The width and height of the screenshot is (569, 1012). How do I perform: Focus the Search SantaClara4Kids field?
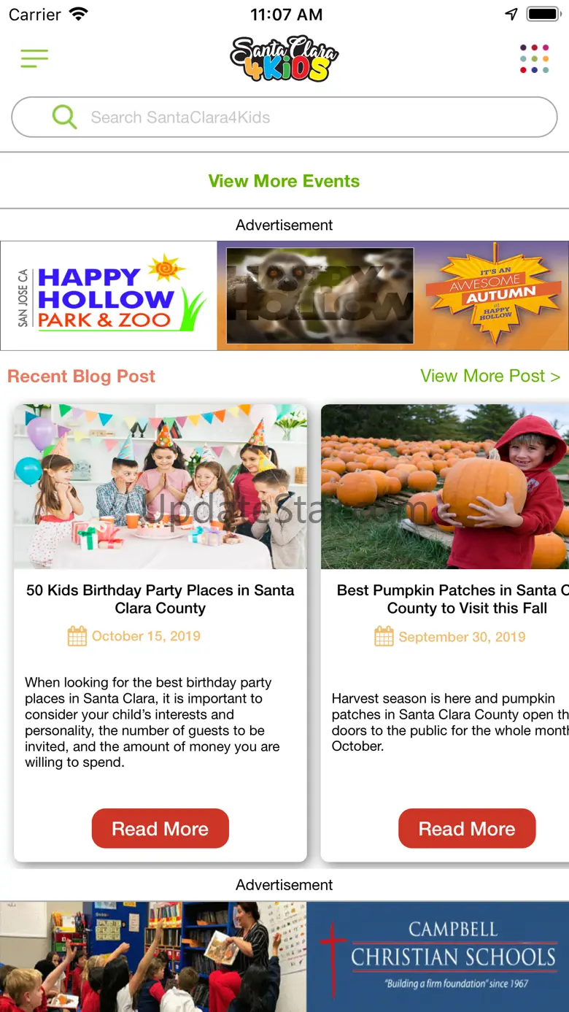click(284, 117)
